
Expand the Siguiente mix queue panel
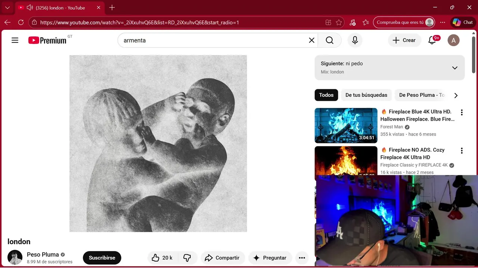[454, 68]
